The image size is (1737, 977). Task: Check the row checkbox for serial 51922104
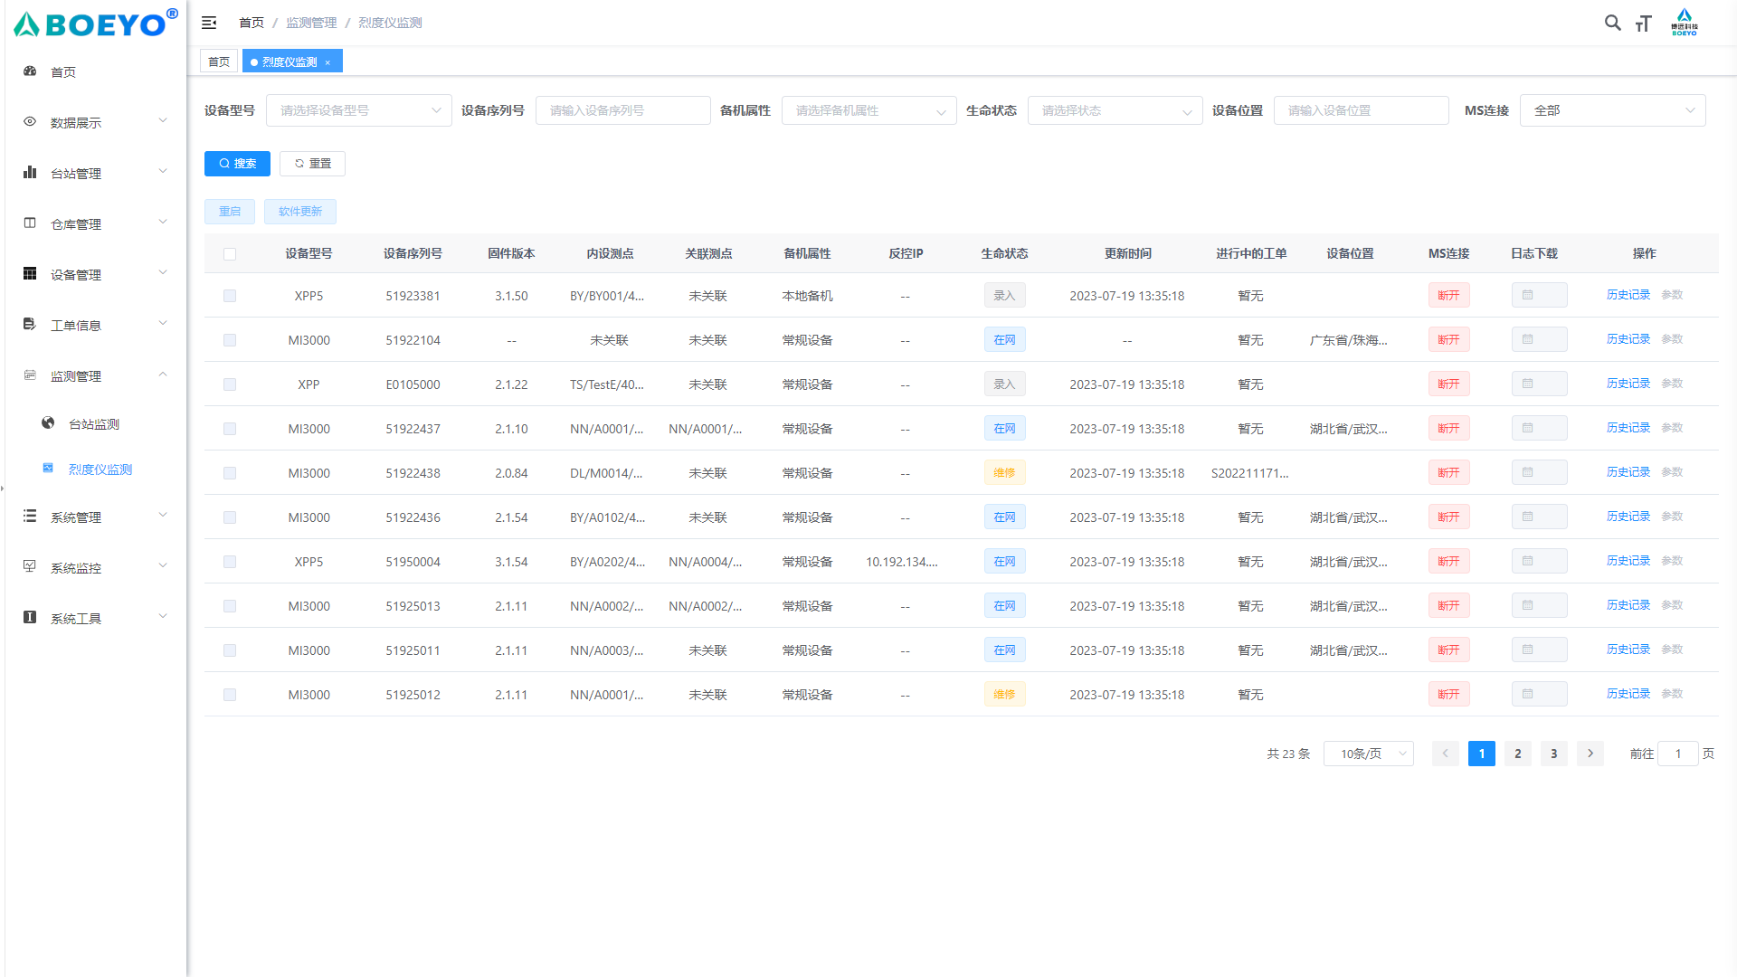click(230, 340)
